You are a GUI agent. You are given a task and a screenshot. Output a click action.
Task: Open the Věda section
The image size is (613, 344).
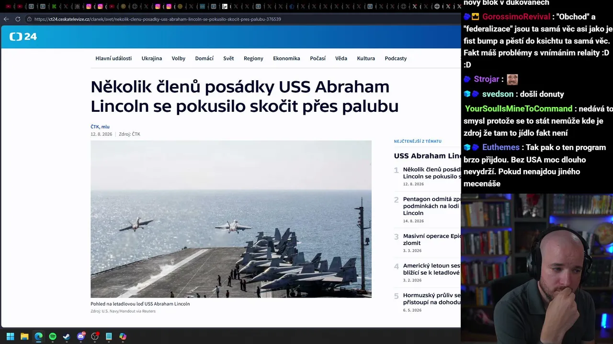(x=341, y=58)
